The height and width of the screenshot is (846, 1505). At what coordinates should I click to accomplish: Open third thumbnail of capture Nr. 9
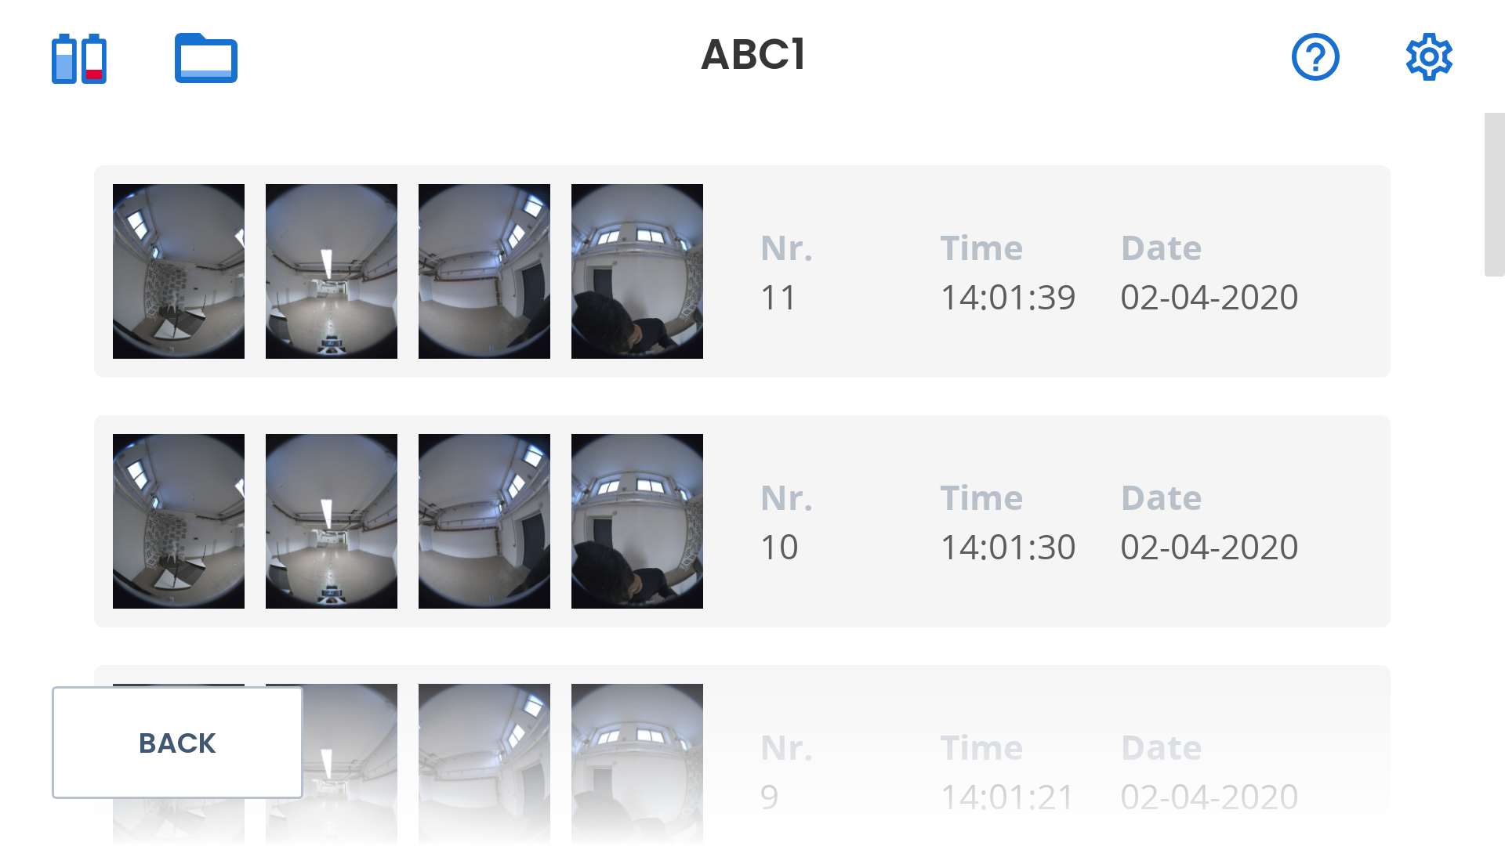pyautogui.click(x=484, y=765)
